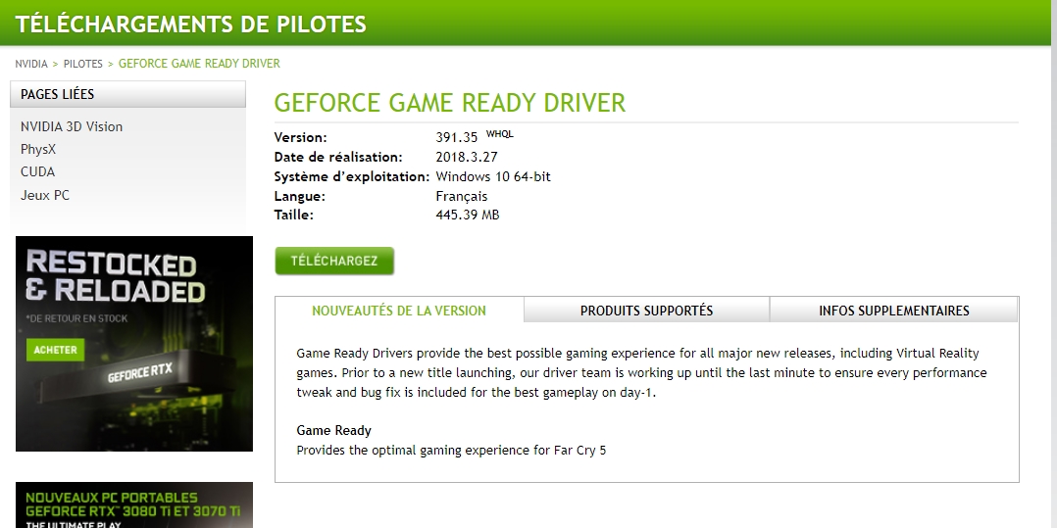
Task: Click the WHQL label beside the version
Action: 499,134
